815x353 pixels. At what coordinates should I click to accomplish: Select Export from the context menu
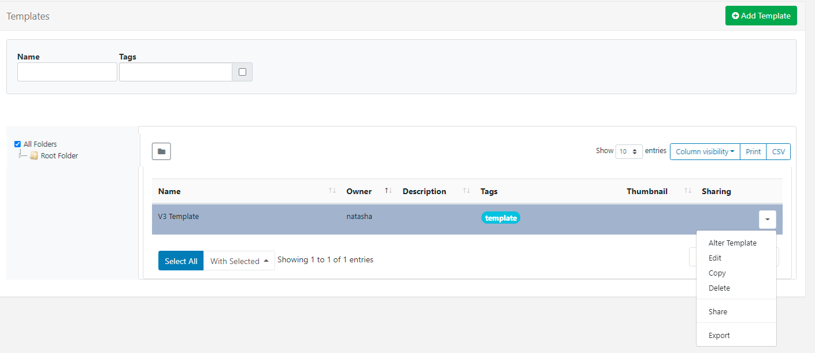click(x=718, y=335)
